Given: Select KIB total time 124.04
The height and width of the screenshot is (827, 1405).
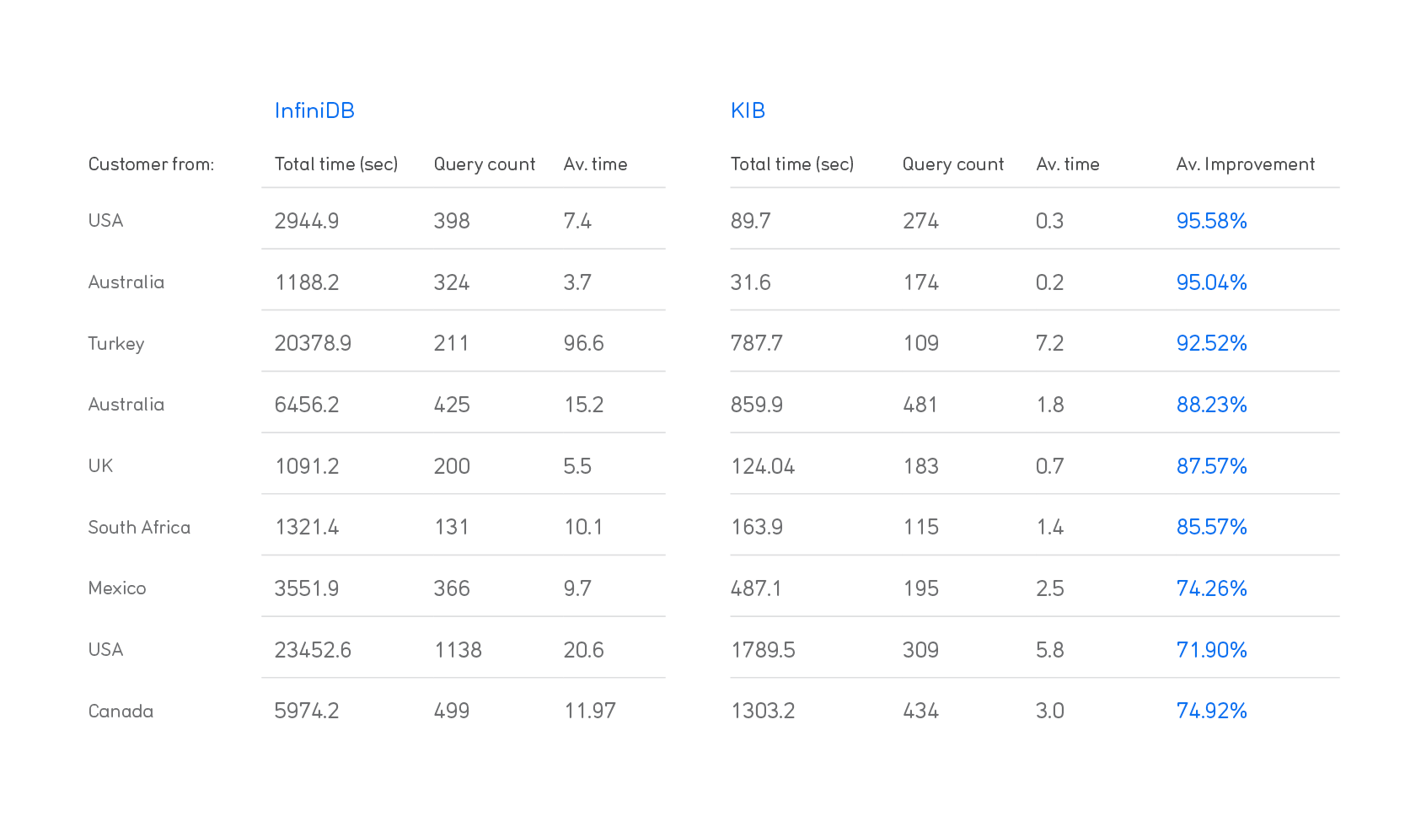Looking at the screenshot, I should [763, 466].
